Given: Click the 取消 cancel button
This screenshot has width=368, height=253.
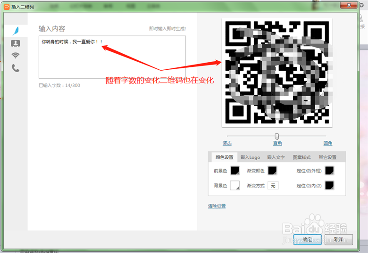Looking at the screenshot, I should 339,239.
